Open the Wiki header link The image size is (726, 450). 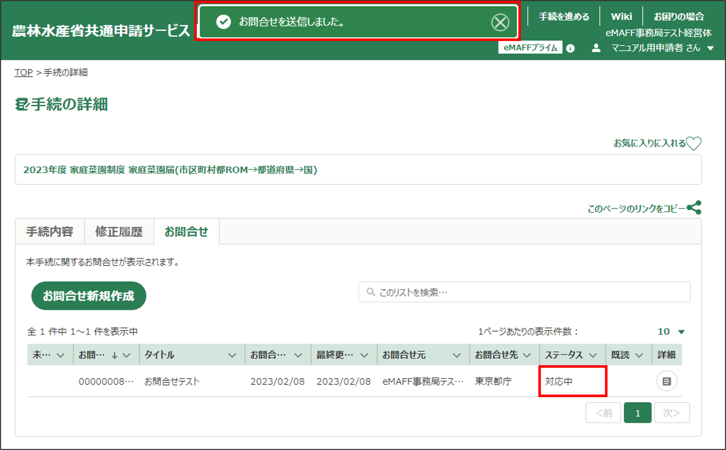621,16
